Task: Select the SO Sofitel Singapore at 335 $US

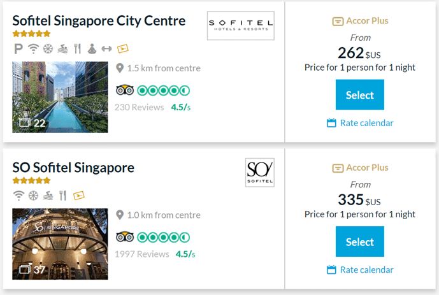Action: click(x=360, y=241)
